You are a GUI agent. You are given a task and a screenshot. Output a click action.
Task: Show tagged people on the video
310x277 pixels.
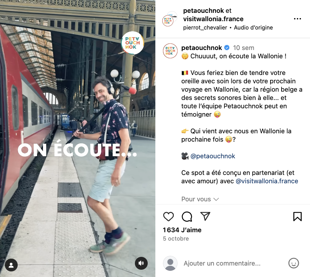tap(11, 265)
